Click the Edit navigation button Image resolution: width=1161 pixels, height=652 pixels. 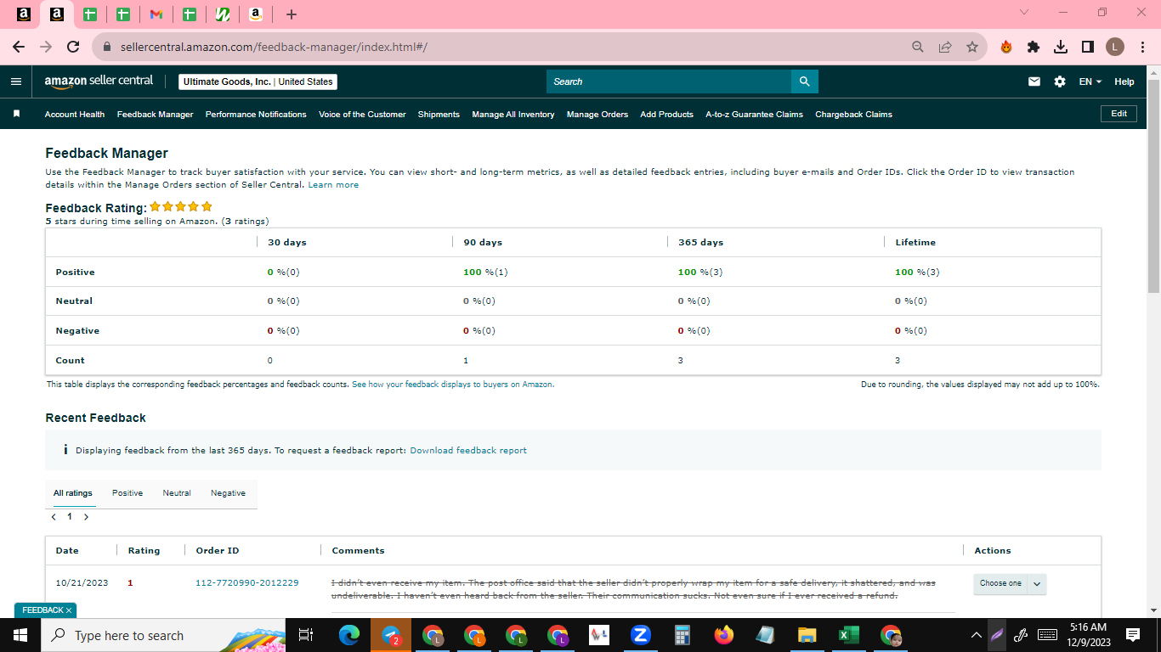coord(1119,114)
